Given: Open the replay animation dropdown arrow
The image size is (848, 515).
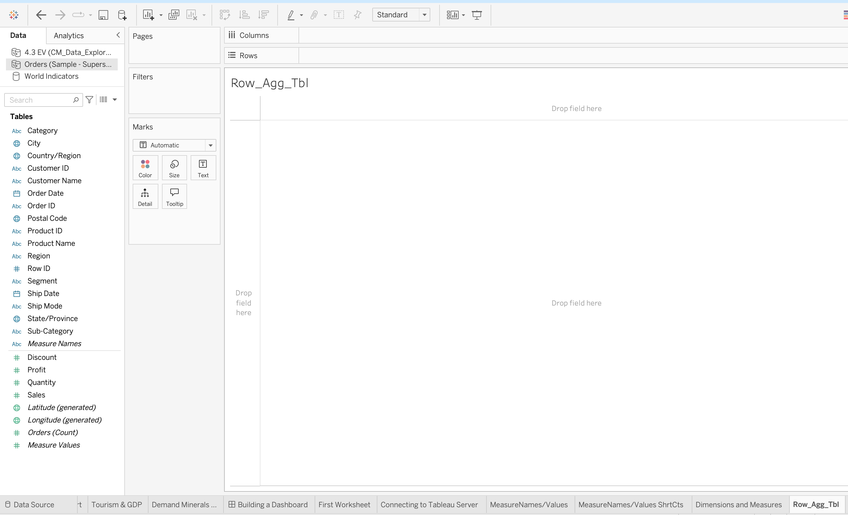Looking at the screenshot, I should tap(91, 15).
